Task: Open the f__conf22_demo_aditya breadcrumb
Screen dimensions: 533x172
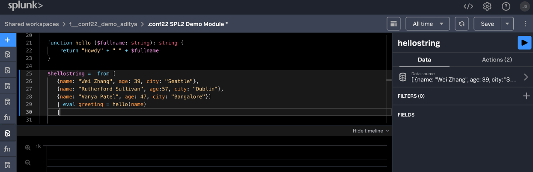Action: click(x=103, y=24)
